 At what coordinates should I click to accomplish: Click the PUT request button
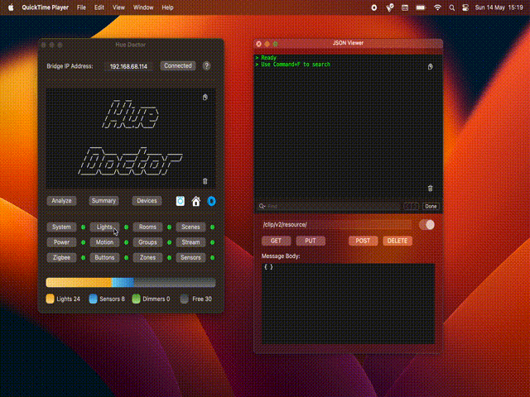pos(311,241)
